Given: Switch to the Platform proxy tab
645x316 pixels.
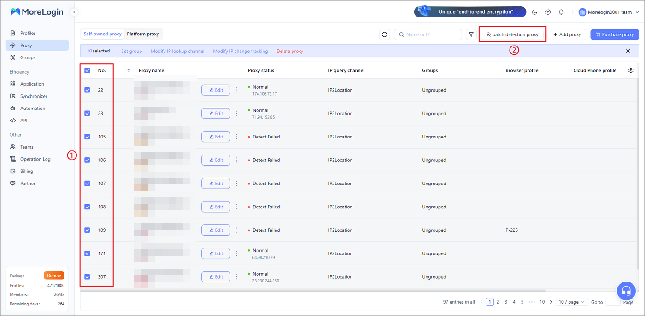Looking at the screenshot, I should (143, 34).
